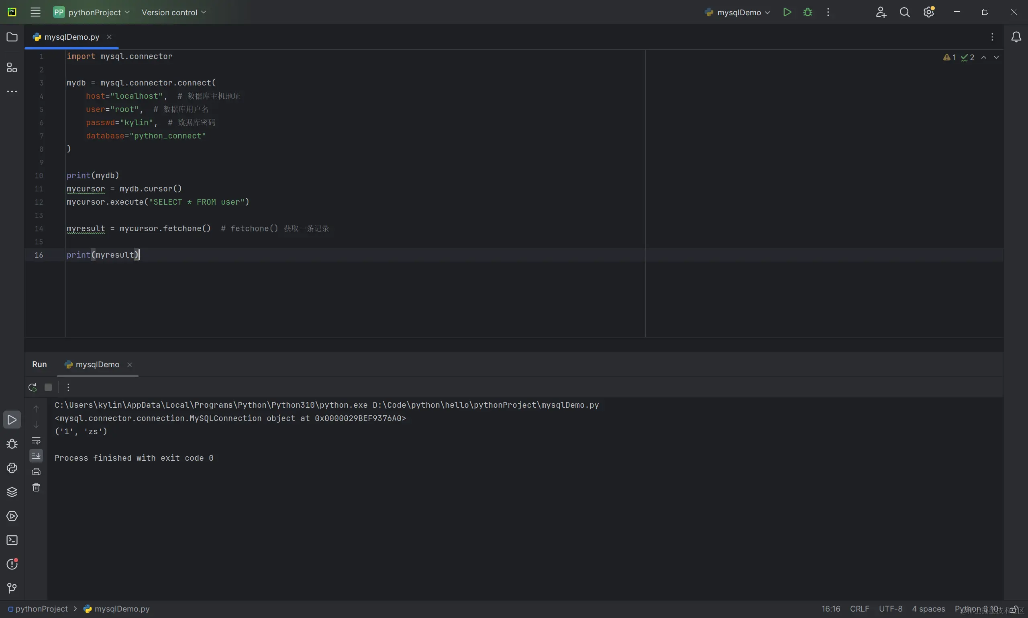
Task: Open the Structure tool window
Action: pyautogui.click(x=12, y=67)
